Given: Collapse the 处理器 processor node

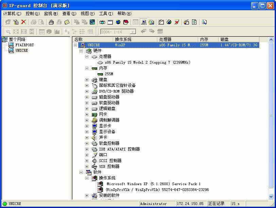Looking at the screenshot, I should tap(87, 57).
